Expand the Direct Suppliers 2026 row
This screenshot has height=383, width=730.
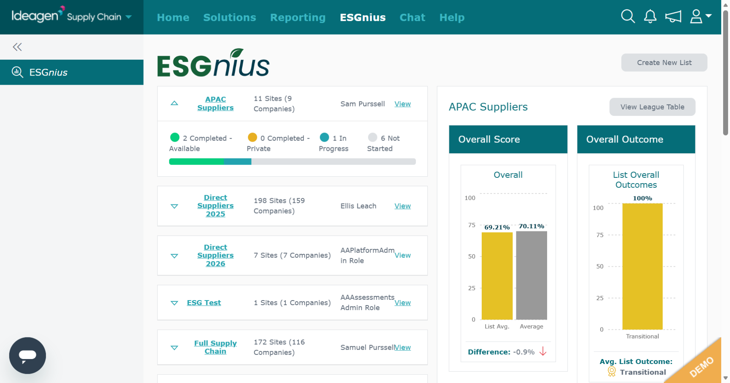(x=174, y=256)
